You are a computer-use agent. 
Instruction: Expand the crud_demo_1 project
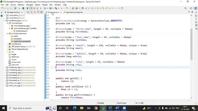tap(5, 15)
